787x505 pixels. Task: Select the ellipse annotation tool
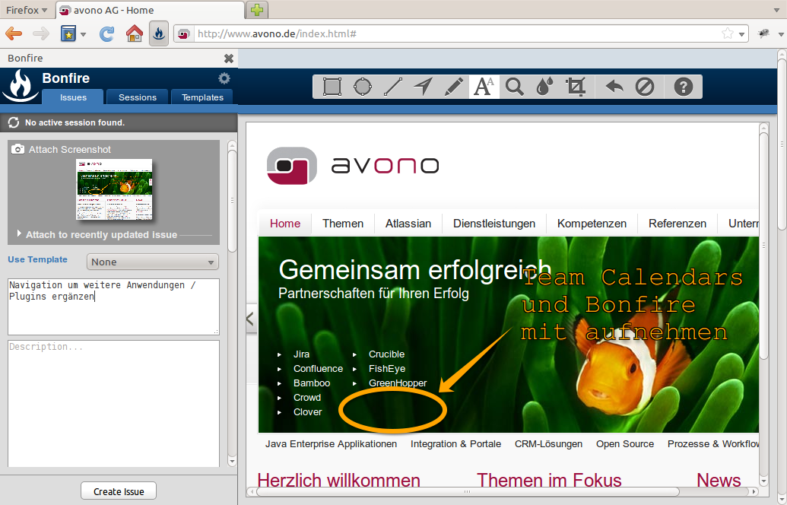363,87
